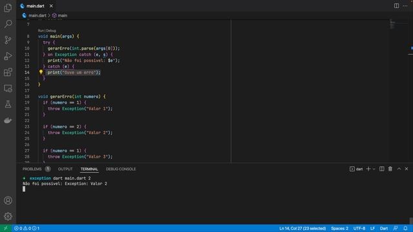Open the editor More Actions menu
The height and width of the screenshot is (232, 413).
(405, 6)
